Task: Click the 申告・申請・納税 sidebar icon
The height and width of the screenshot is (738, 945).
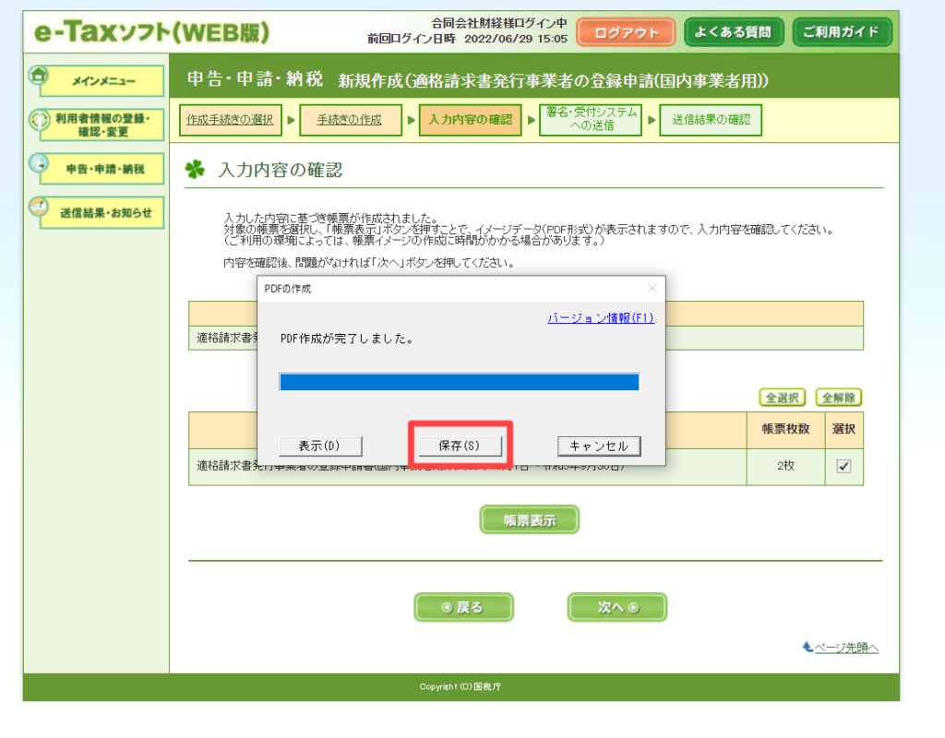Action: pos(39,164)
